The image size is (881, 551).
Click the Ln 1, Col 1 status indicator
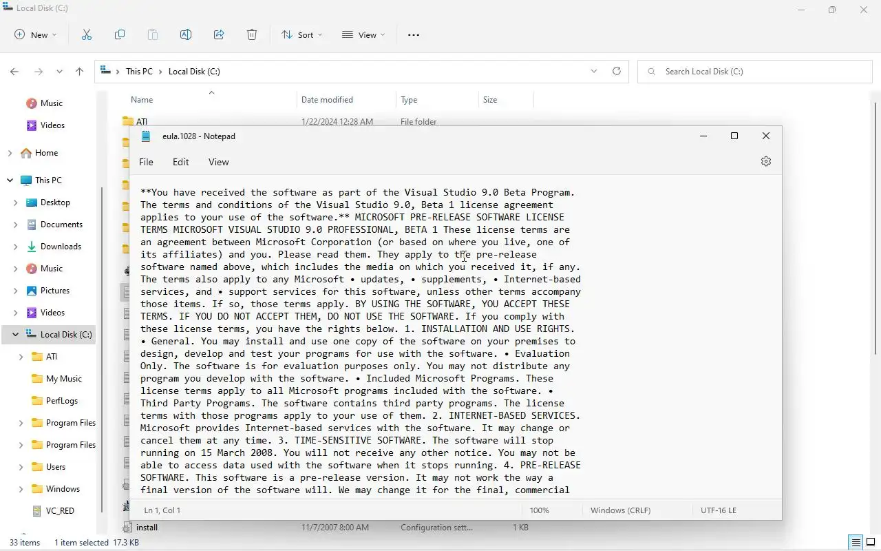coord(162,510)
